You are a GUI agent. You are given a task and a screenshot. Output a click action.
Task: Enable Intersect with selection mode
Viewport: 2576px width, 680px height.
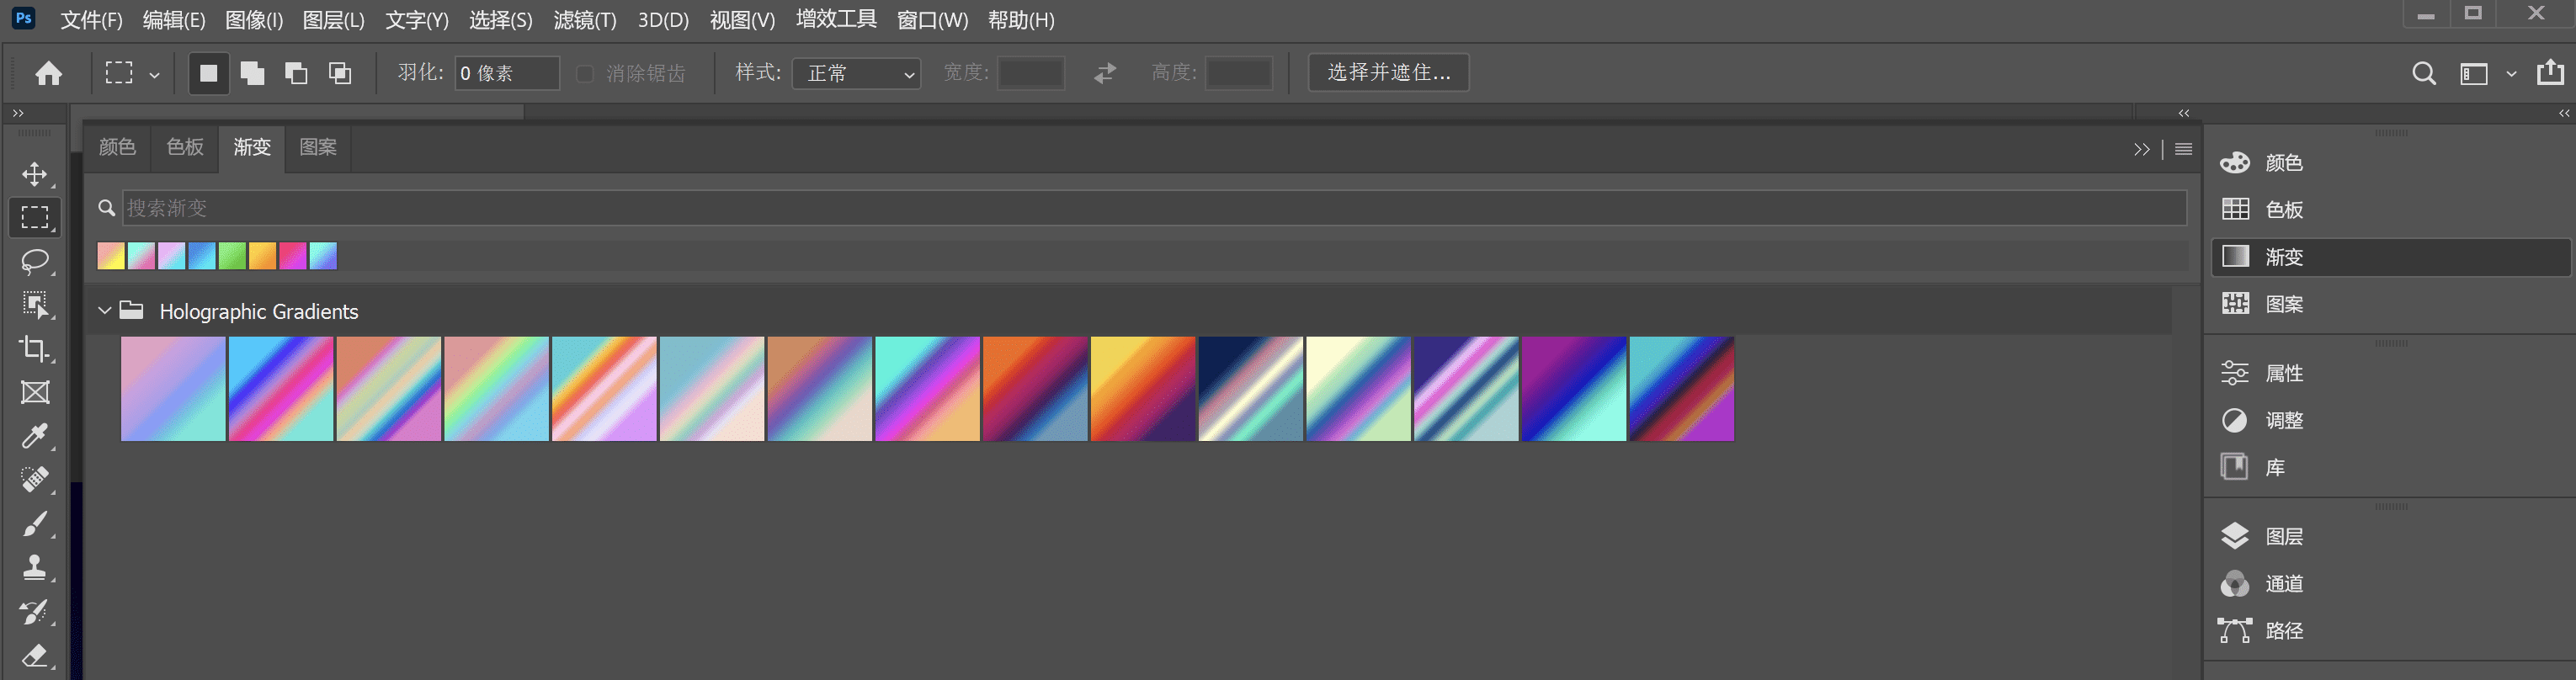pos(340,73)
